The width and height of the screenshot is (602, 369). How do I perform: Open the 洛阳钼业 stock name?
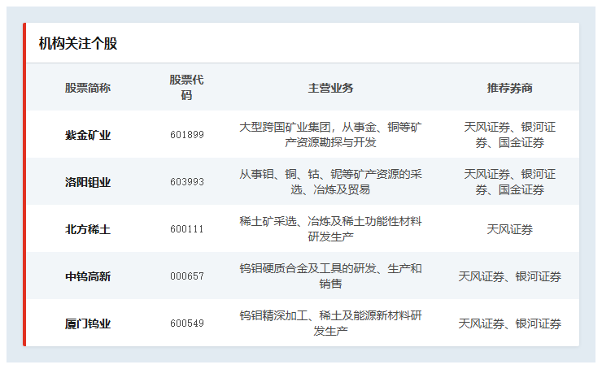[88, 182]
